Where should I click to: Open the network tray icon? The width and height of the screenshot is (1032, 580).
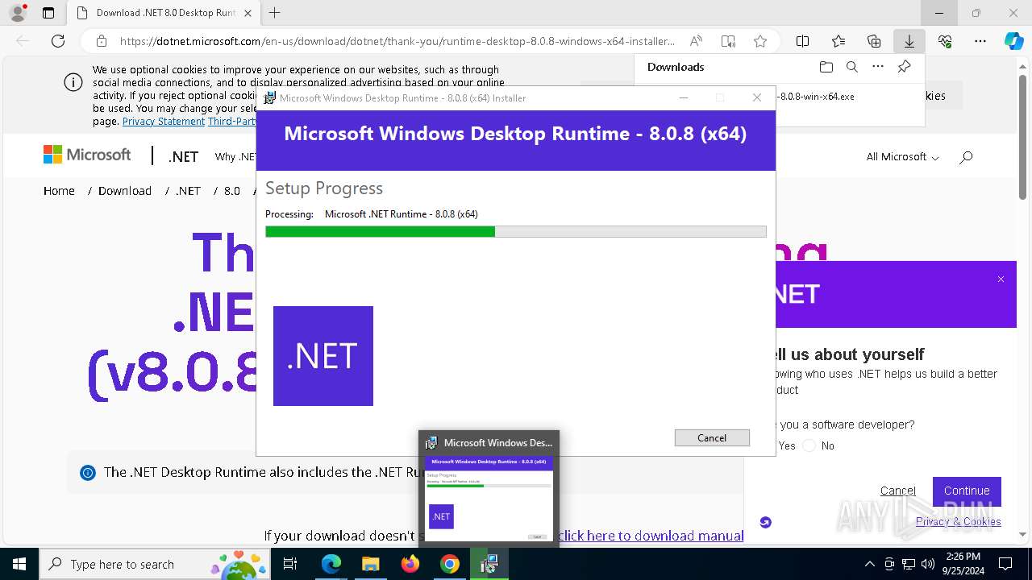click(x=909, y=564)
